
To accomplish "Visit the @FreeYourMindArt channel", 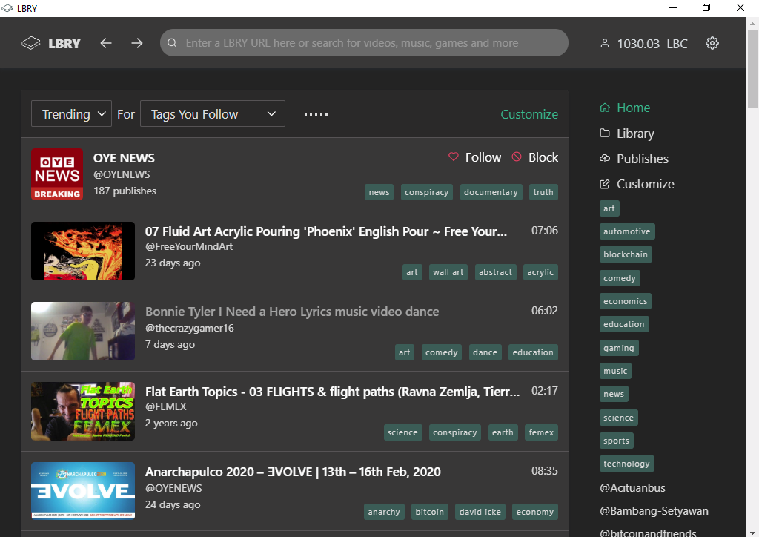I will coord(189,246).
